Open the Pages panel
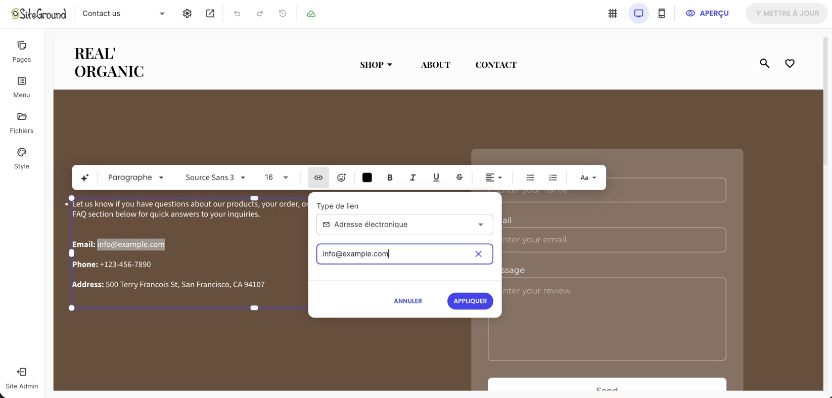 pyautogui.click(x=22, y=52)
